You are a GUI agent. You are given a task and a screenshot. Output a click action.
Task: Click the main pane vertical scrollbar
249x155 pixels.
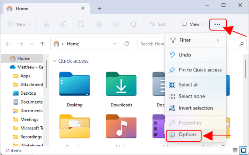point(246,69)
